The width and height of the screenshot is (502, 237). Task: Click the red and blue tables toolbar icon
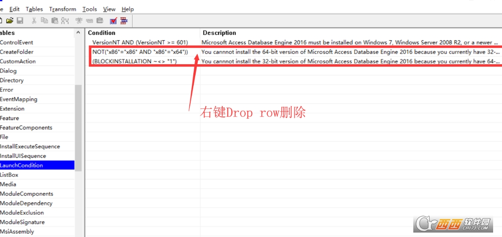click(x=124, y=21)
